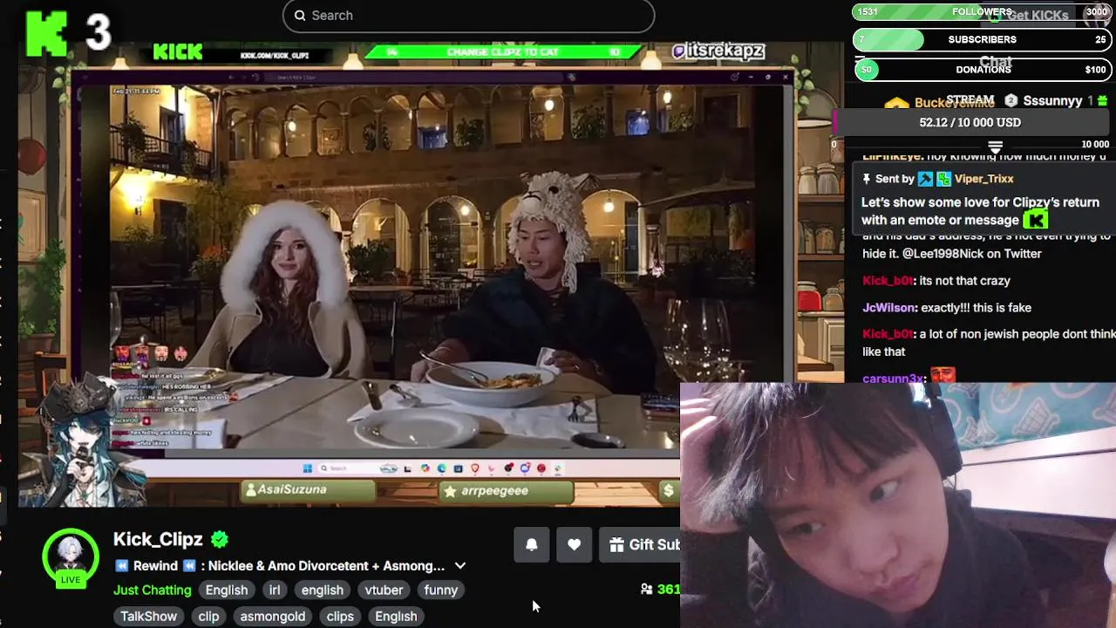Focus the Search input field
1116x628 pixels.
[468, 16]
